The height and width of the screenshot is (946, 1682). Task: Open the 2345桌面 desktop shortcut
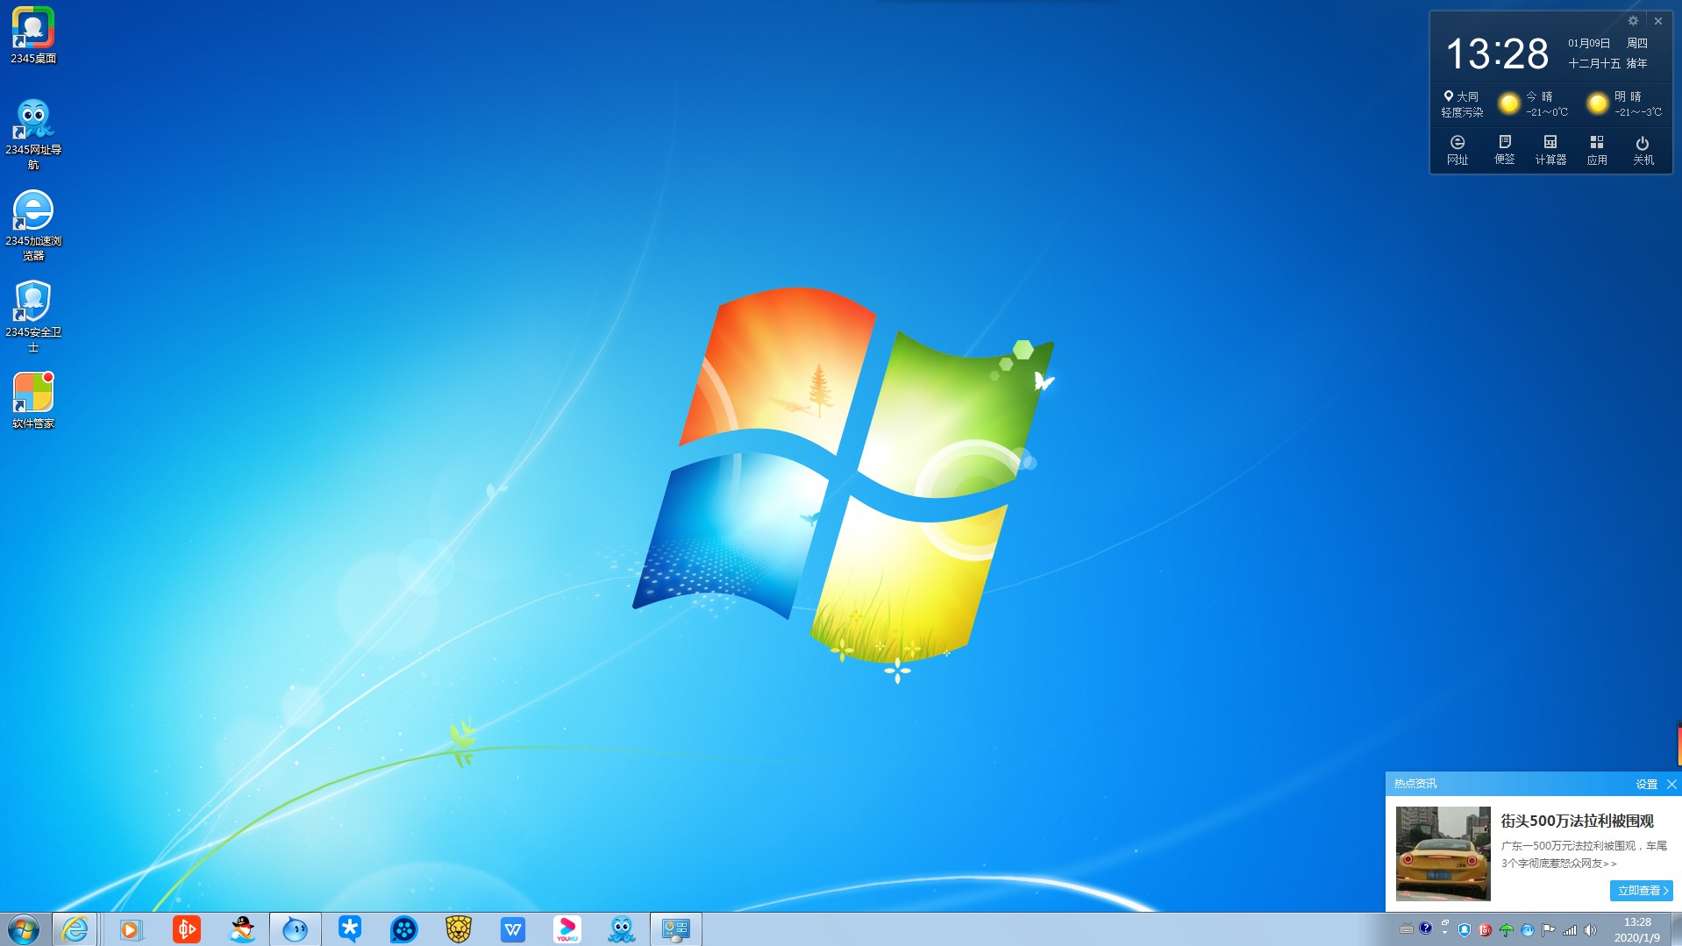[x=33, y=36]
